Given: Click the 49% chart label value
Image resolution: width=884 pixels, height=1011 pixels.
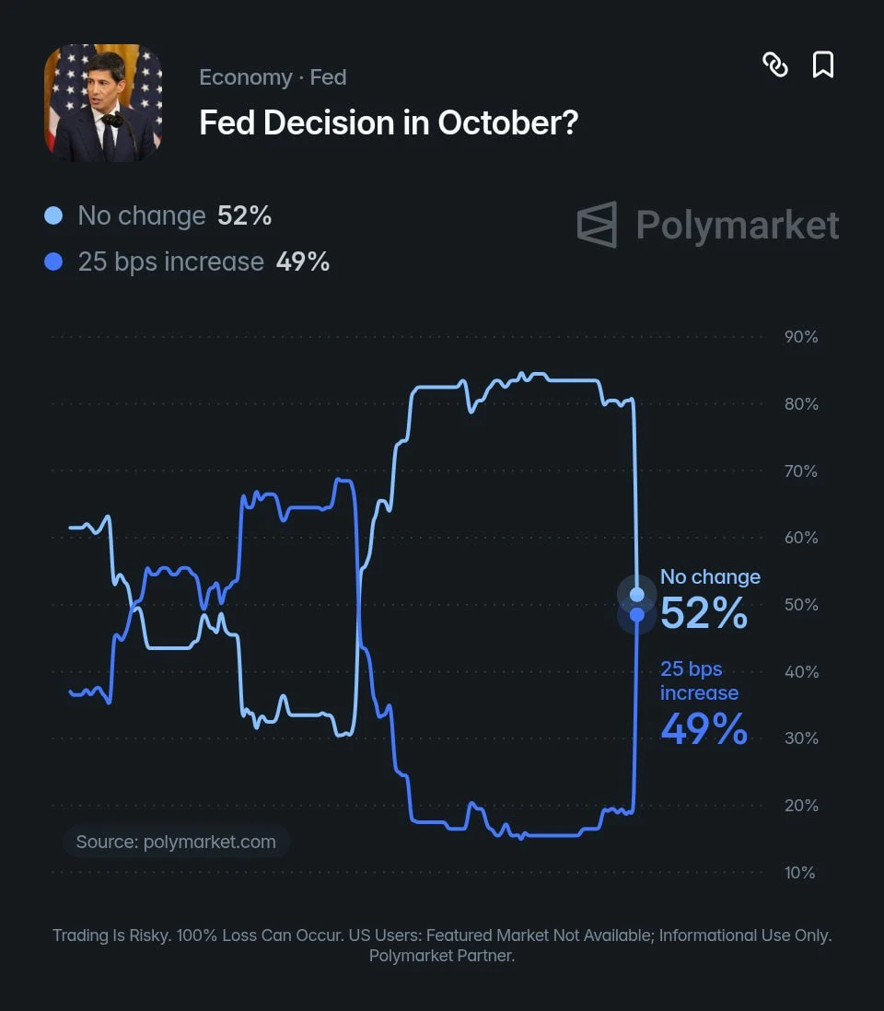Looking at the screenshot, I should pos(704,728).
